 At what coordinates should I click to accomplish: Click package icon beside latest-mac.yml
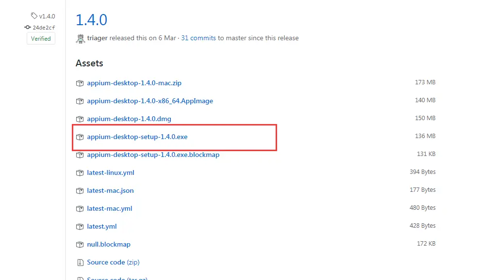point(80,208)
